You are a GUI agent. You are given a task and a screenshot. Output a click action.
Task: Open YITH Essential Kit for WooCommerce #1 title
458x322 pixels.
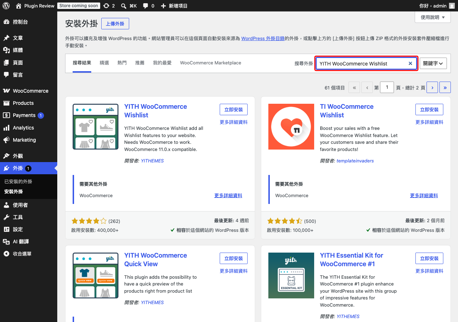pos(351,260)
